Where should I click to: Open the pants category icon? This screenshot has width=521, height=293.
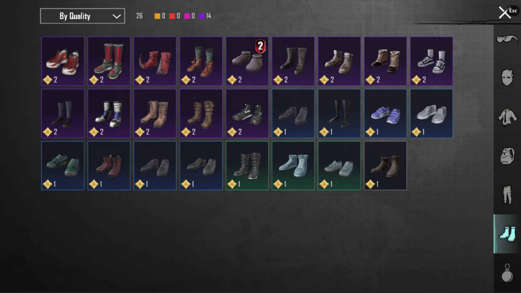507,195
